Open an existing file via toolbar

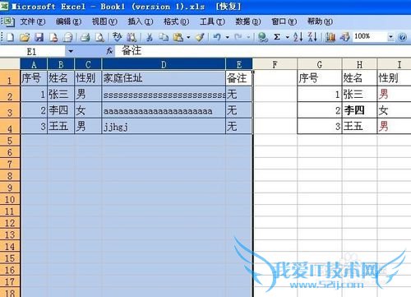[25, 37]
